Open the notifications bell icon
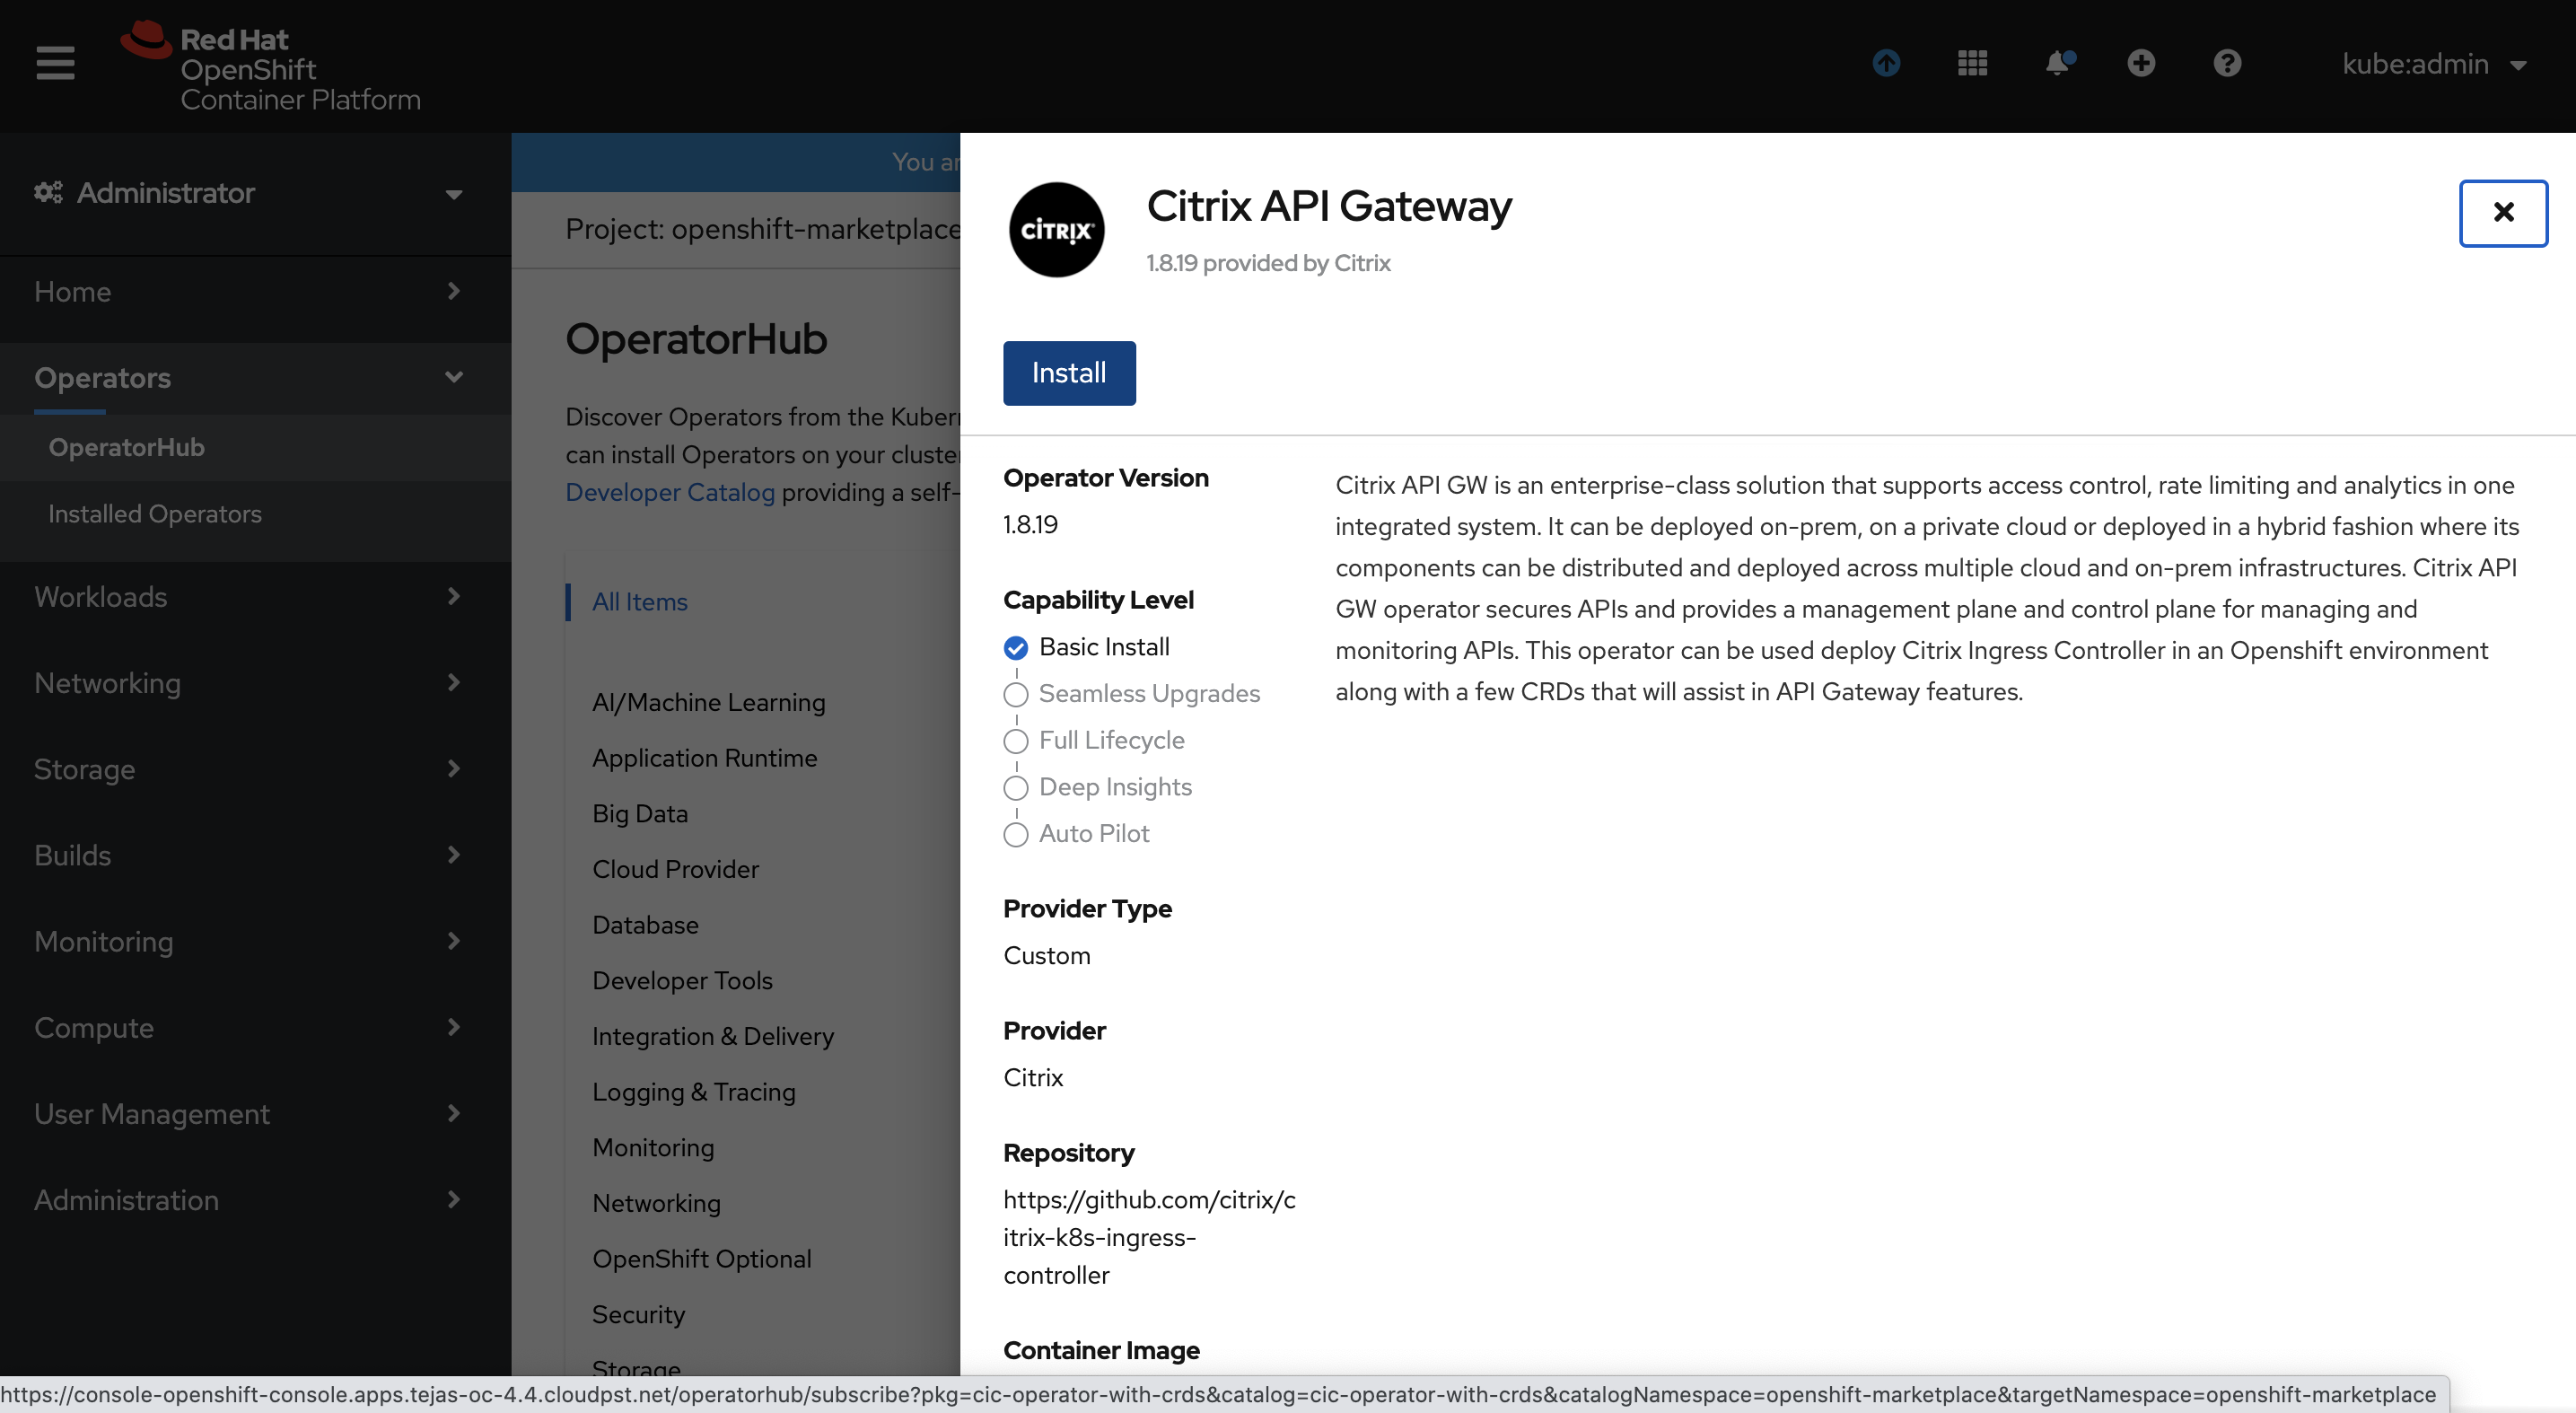Screen dimensions: 2576x1413 click(x=2058, y=63)
